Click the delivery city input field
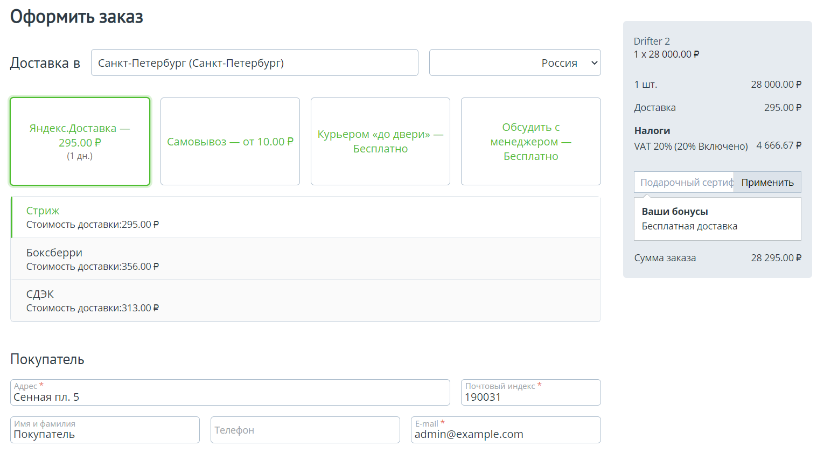The image size is (824, 453). tap(254, 63)
